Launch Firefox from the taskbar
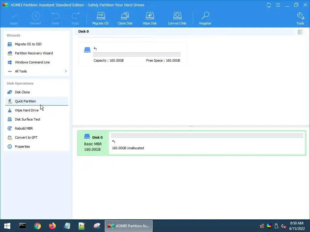This screenshot has width=310, height=232. tap(52, 226)
